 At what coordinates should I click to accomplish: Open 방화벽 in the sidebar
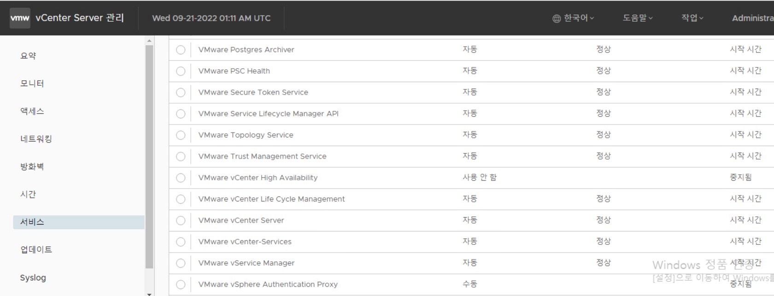32,166
